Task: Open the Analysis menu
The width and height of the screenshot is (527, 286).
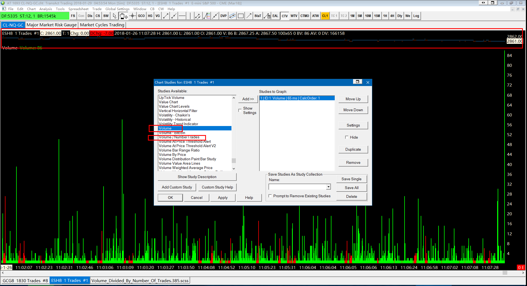Action: pyautogui.click(x=45, y=9)
